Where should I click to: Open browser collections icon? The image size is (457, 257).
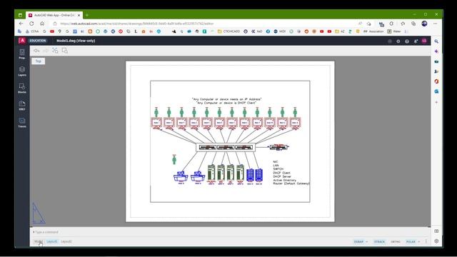pyautogui.click(x=413, y=24)
